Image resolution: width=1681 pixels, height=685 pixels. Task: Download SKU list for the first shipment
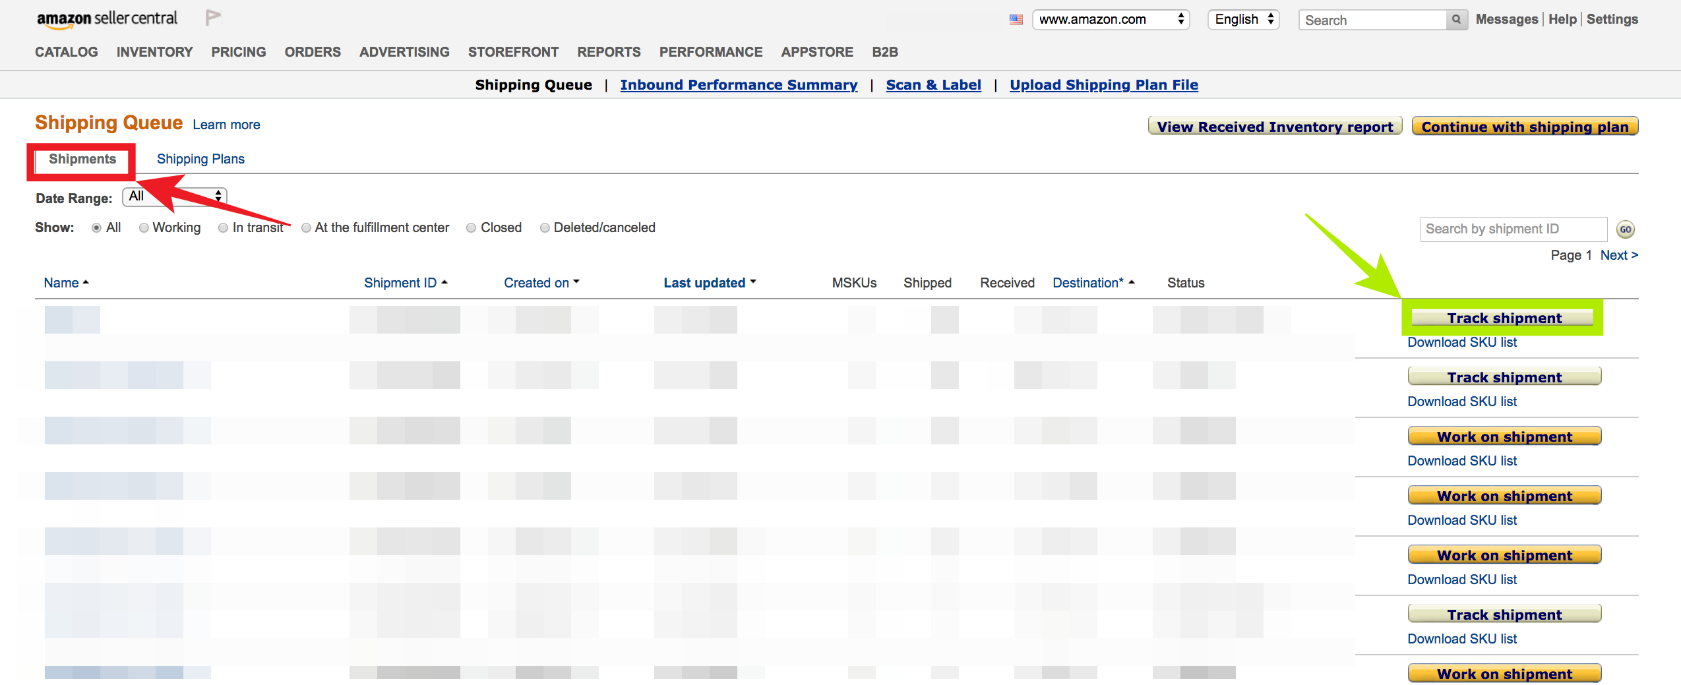[1462, 342]
